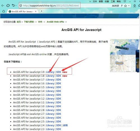
Task: Open the 工具 menu
Action: [x=113, y=1]
